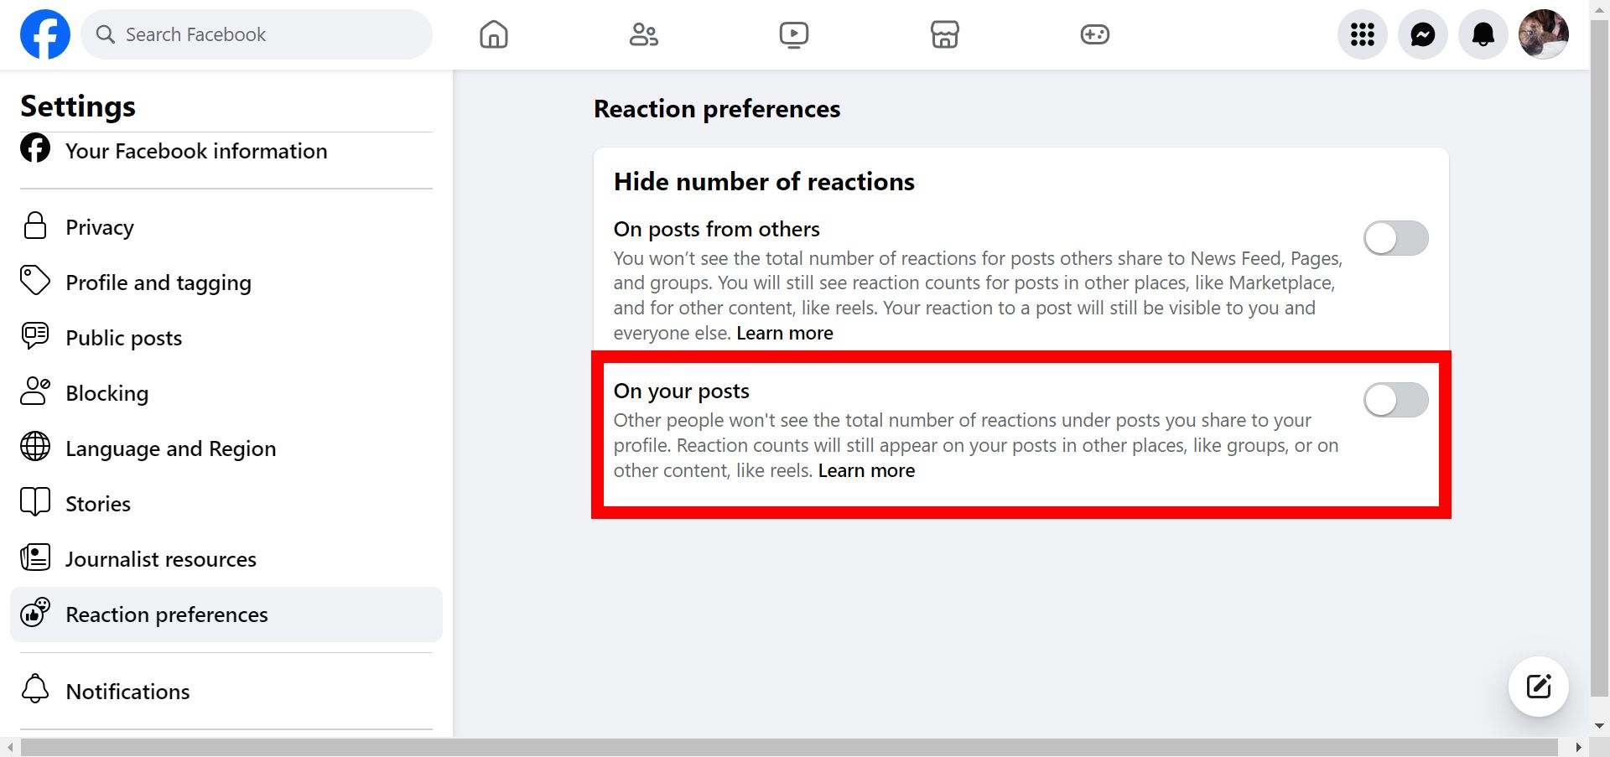Open the Gaming icon
Image resolution: width=1610 pixels, height=757 pixels.
click(x=1095, y=34)
